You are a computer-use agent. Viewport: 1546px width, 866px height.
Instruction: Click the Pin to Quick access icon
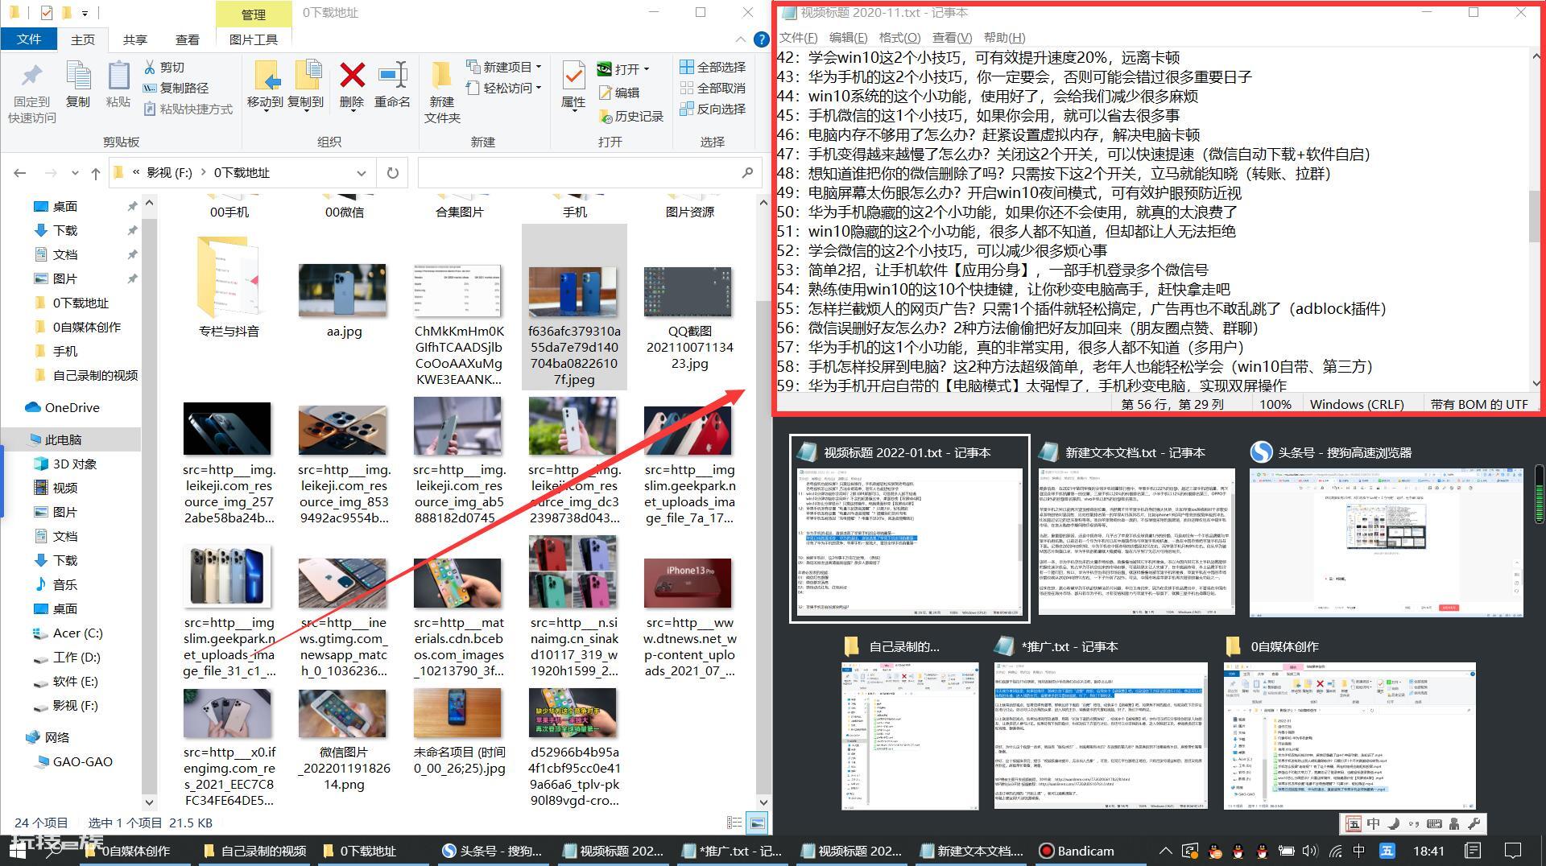[x=31, y=77]
